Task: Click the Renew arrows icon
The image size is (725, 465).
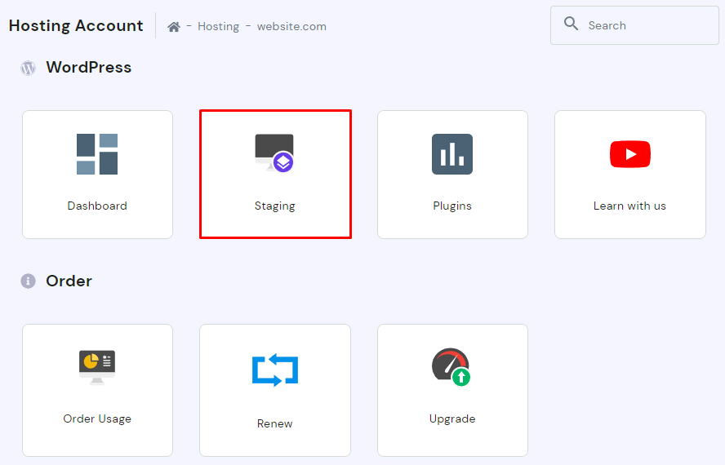Action: tap(275, 370)
